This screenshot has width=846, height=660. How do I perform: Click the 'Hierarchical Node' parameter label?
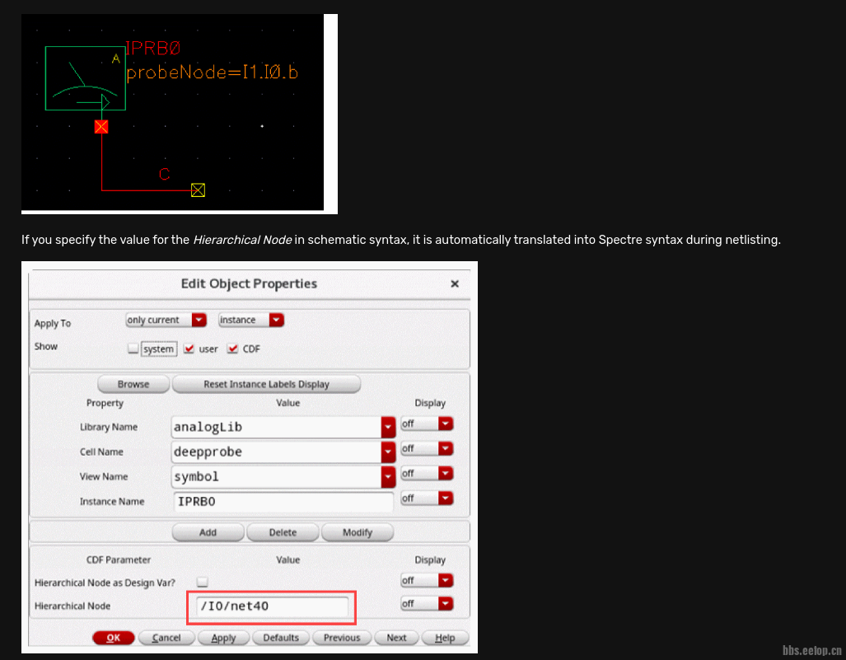pyautogui.click(x=72, y=606)
